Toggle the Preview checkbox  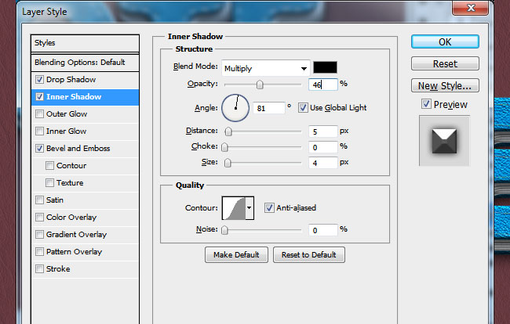tap(426, 104)
